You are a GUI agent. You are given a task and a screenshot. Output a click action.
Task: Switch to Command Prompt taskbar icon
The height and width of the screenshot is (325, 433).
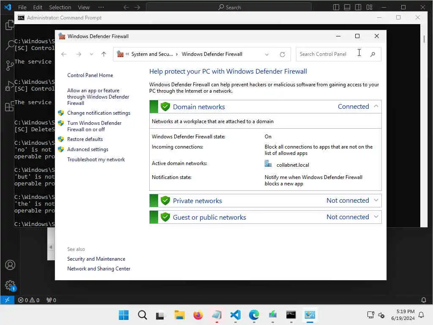(291, 315)
